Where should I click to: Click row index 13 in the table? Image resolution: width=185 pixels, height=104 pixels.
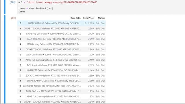[20, 91]
